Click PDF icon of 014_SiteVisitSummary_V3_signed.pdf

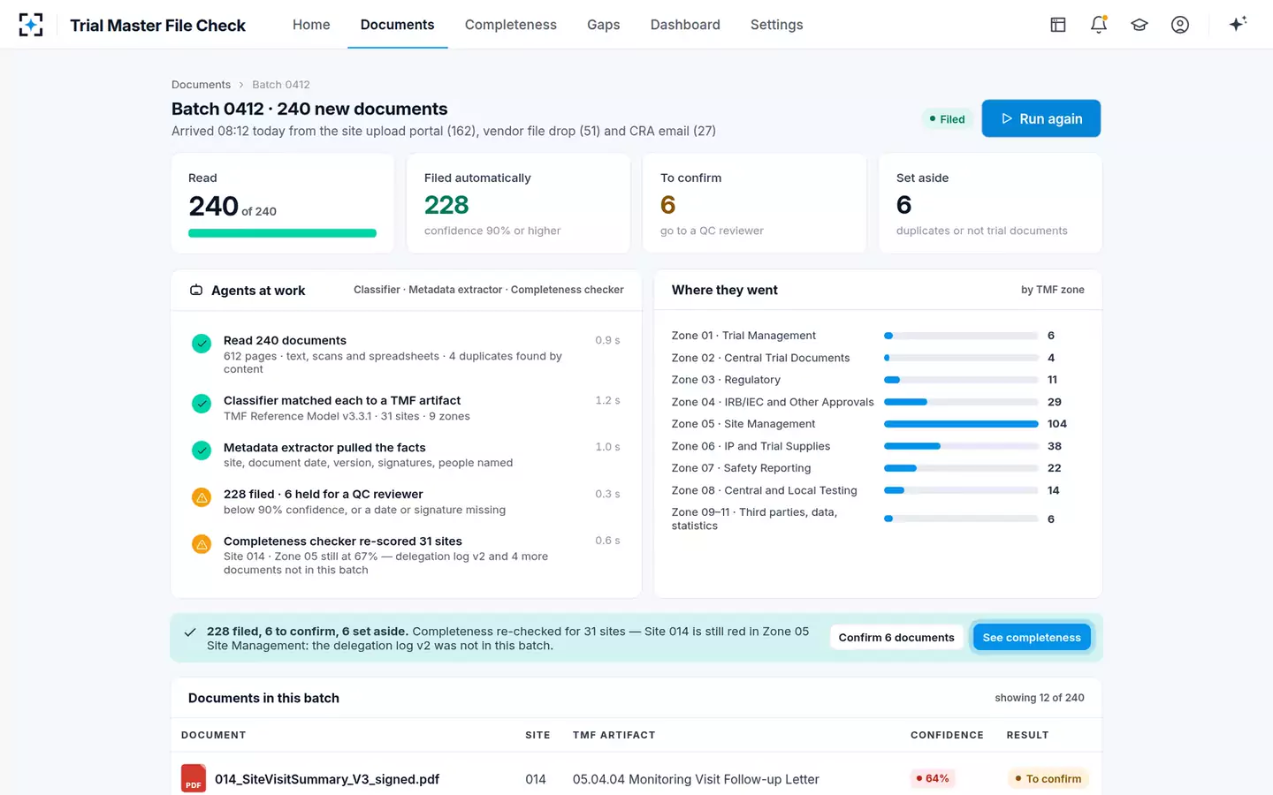[194, 778]
